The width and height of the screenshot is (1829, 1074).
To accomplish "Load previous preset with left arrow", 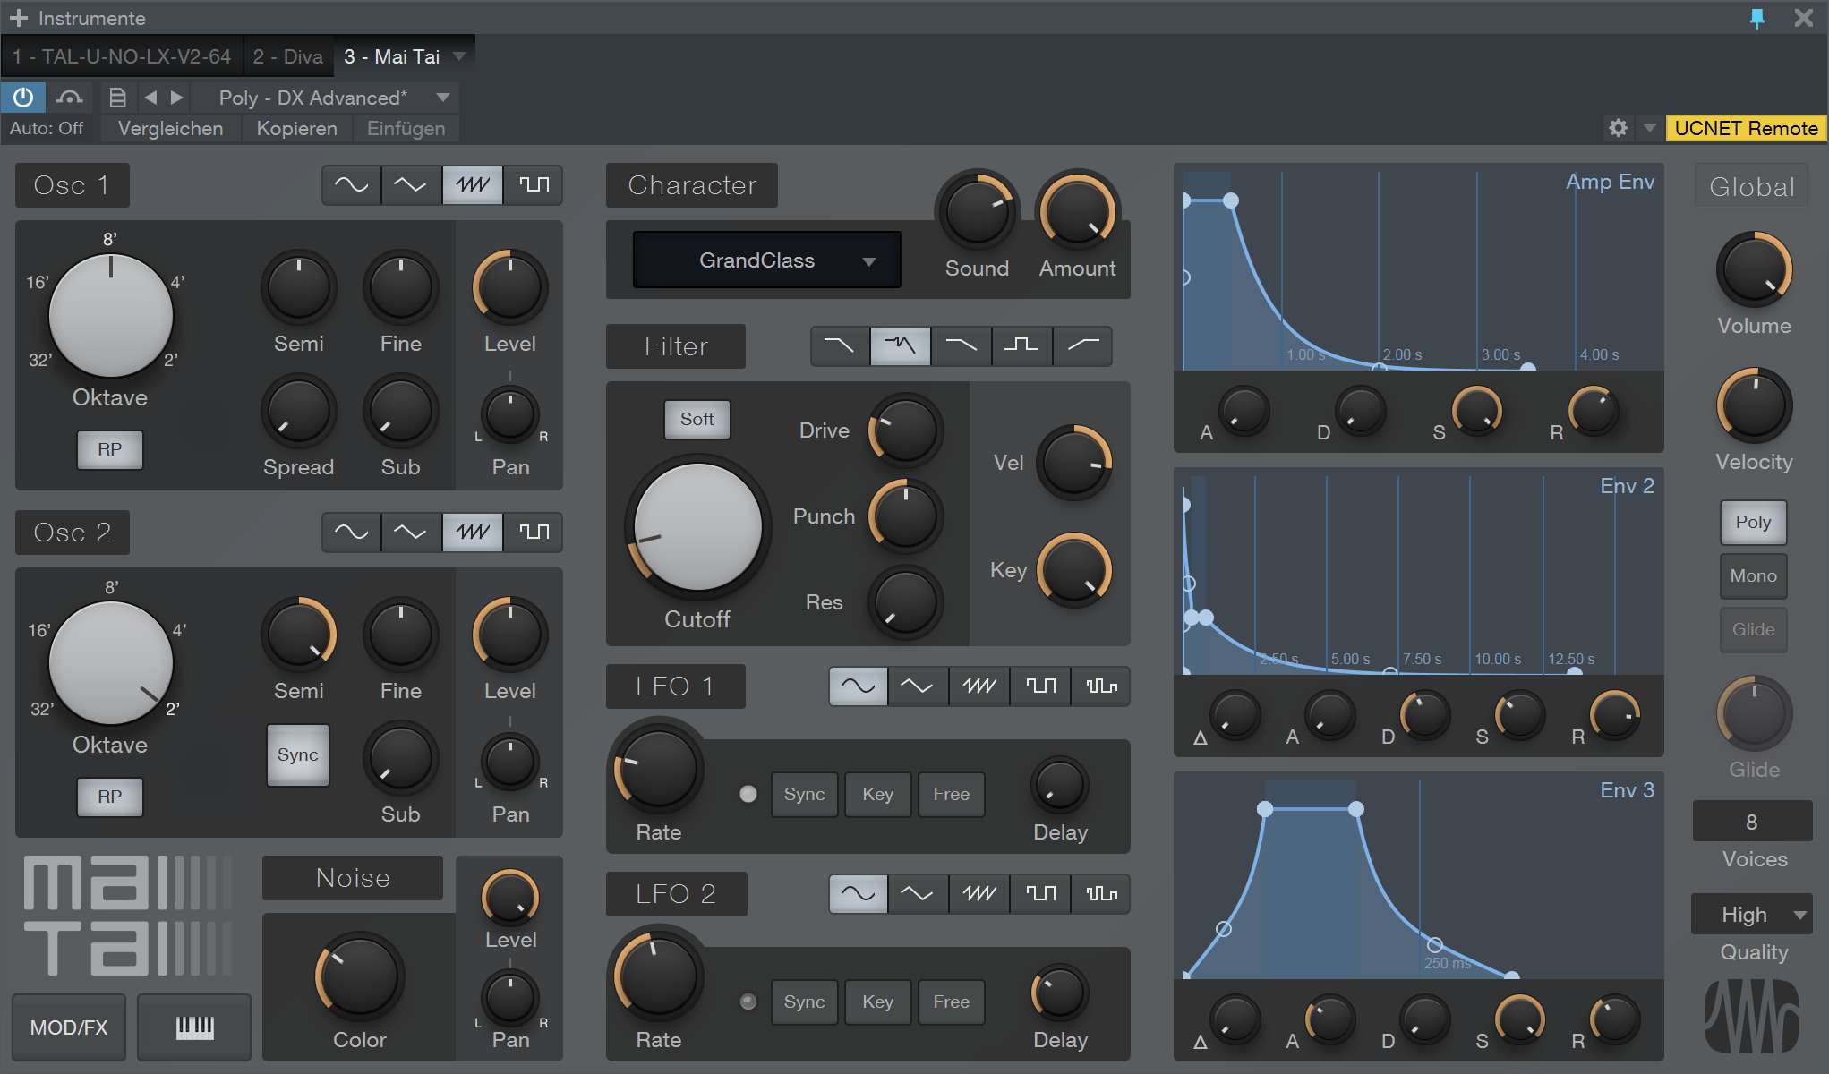I will tap(150, 97).
